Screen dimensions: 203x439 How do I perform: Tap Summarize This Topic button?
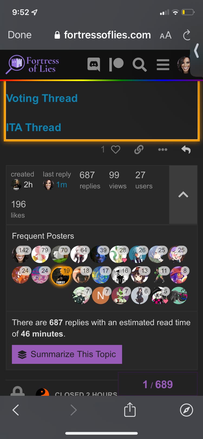67,354
